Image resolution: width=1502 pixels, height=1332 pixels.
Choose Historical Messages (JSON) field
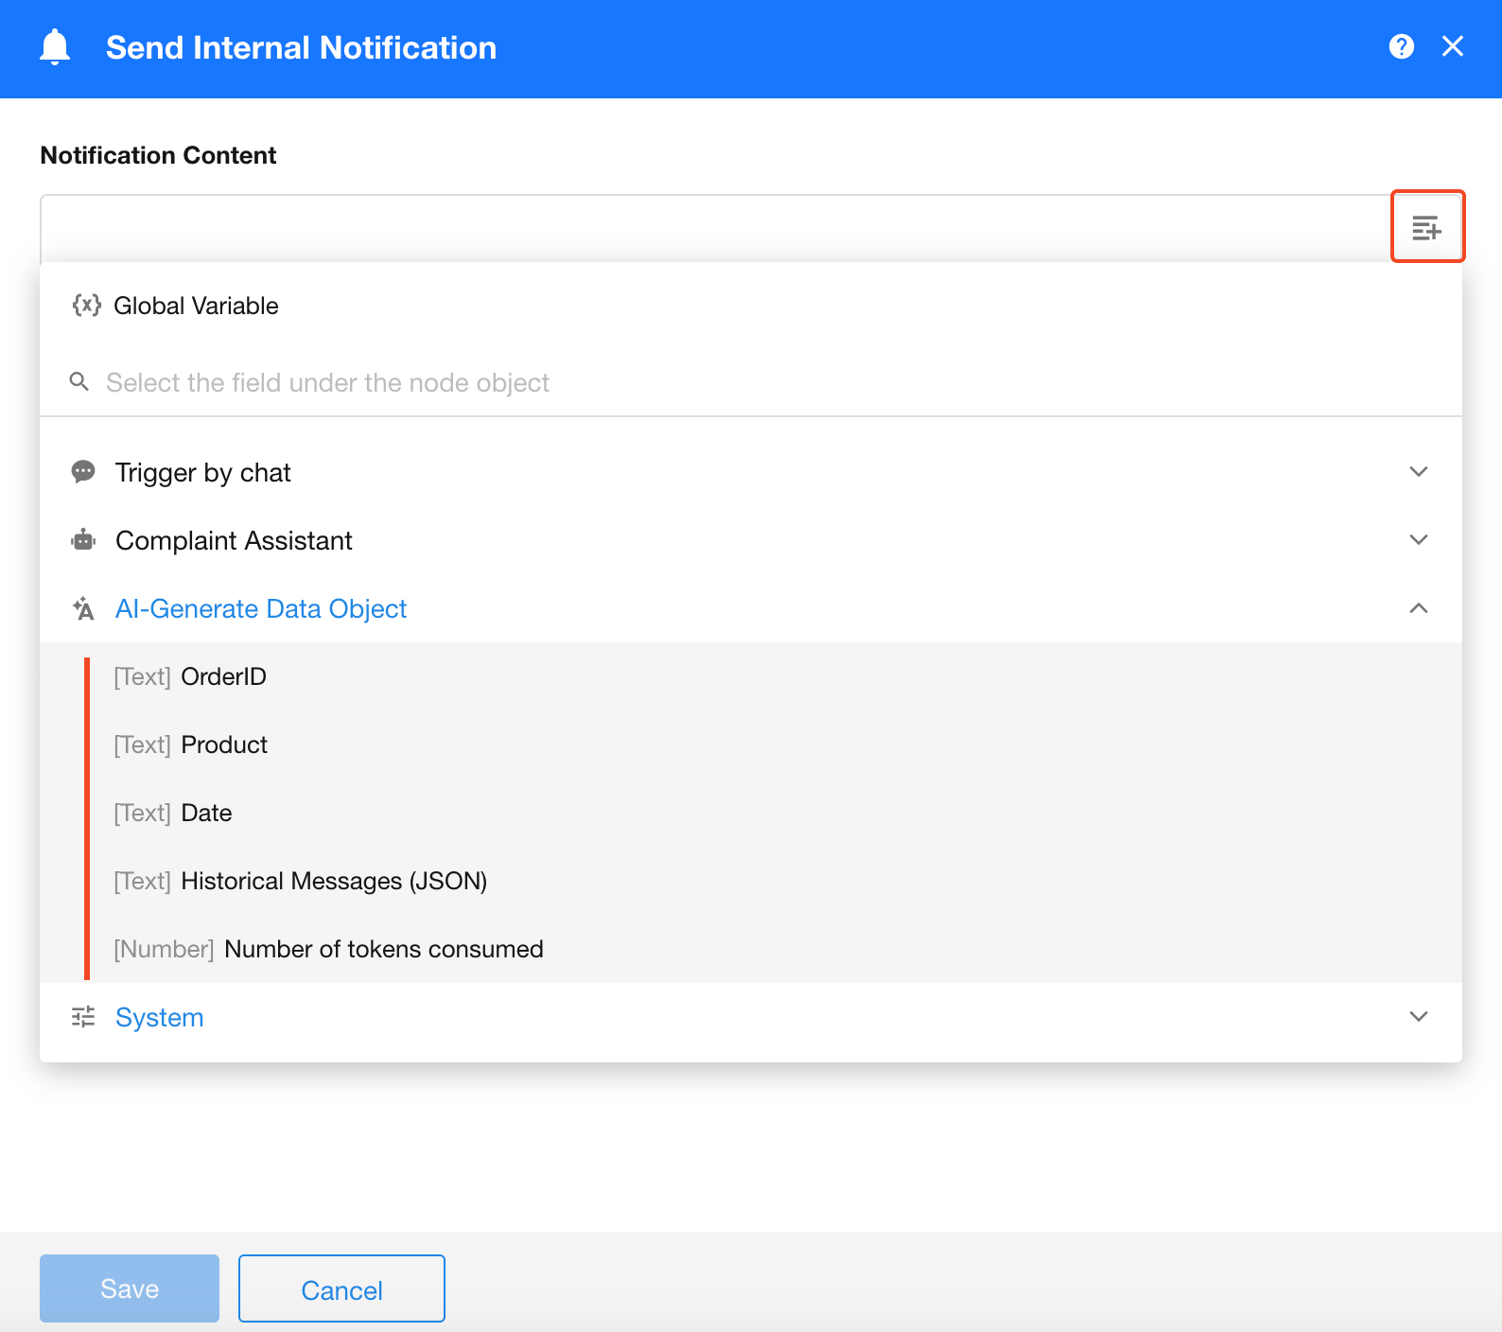pos(333,881)
